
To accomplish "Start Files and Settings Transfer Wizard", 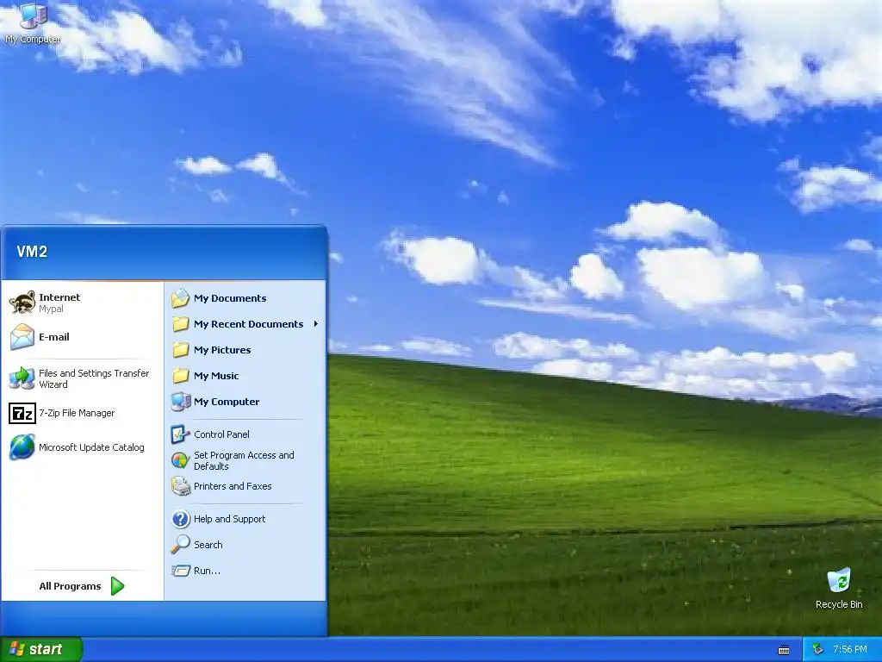I will 82,378.
